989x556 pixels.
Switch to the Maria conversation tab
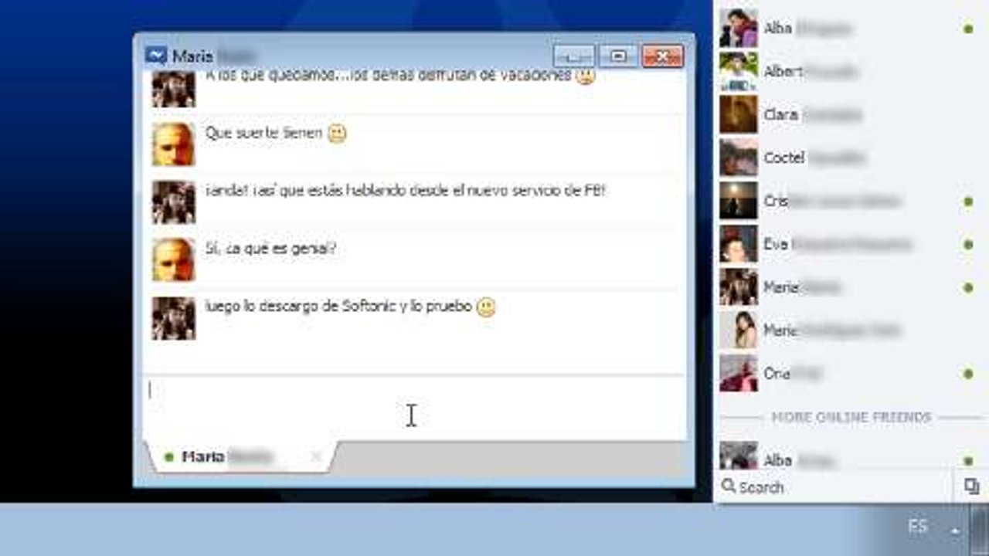point(240,457)
